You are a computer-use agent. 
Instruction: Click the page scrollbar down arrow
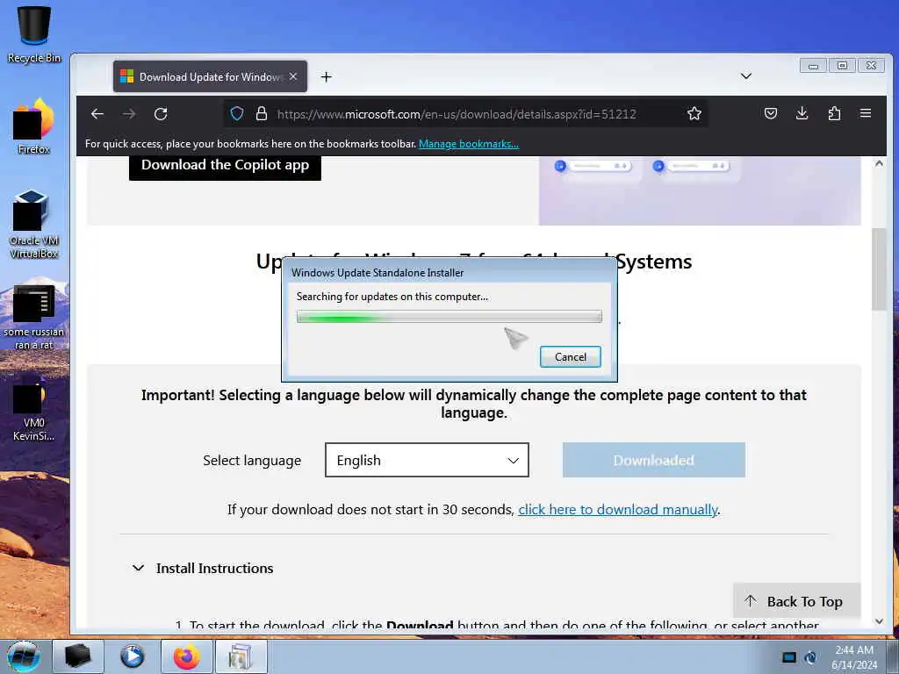[879, 620]
